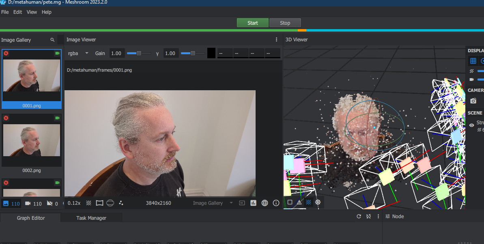Screen dimensions: 484x244
Task: Toggle the lens distortion viewer icon
Action: (99, 203)
